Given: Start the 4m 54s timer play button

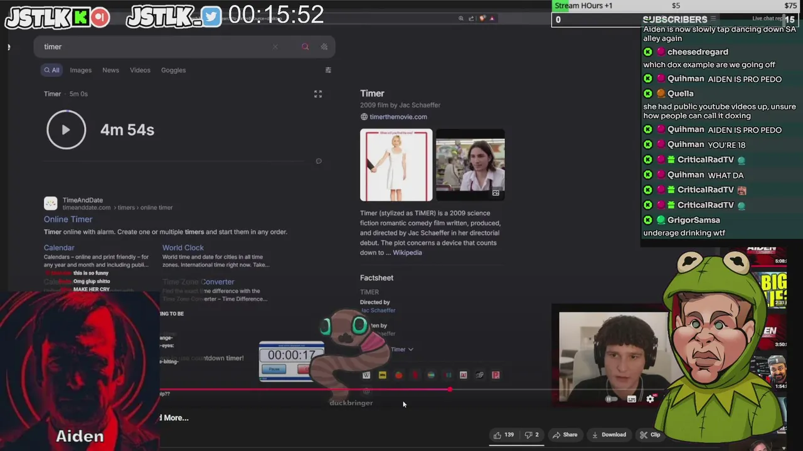Looking at the screenshot, I should (x=66, y=130).
